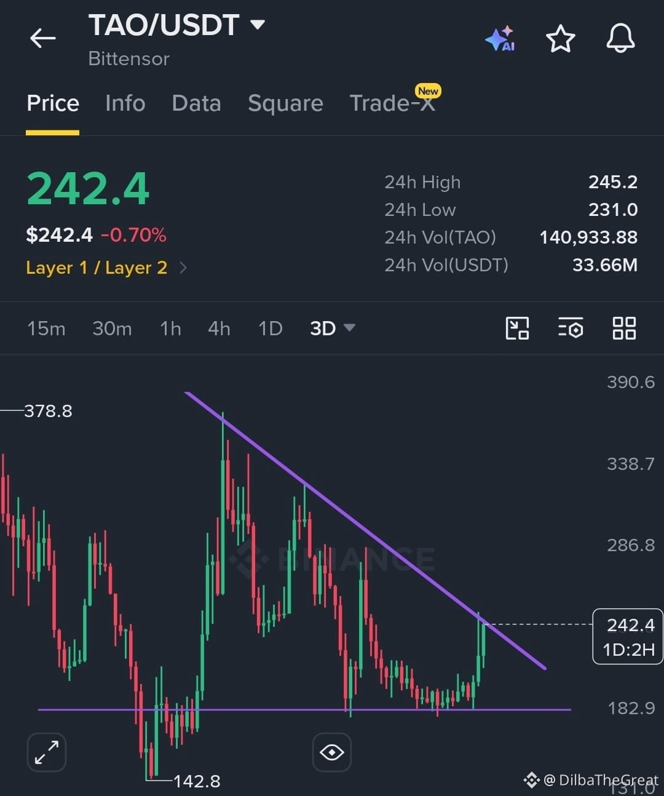664x796 pixels.
Task: Open the AI sparkle assistant icon
Action: pyautogui.click(x=500, y=38)
